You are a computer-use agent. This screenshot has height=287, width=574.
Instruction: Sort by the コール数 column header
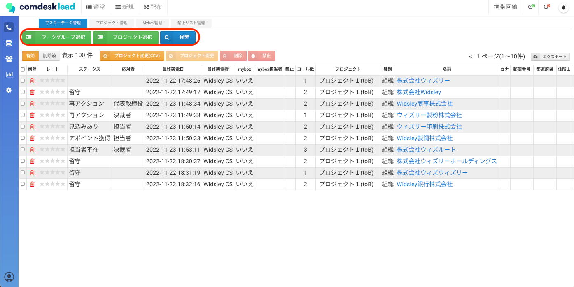tap(306, 69)
